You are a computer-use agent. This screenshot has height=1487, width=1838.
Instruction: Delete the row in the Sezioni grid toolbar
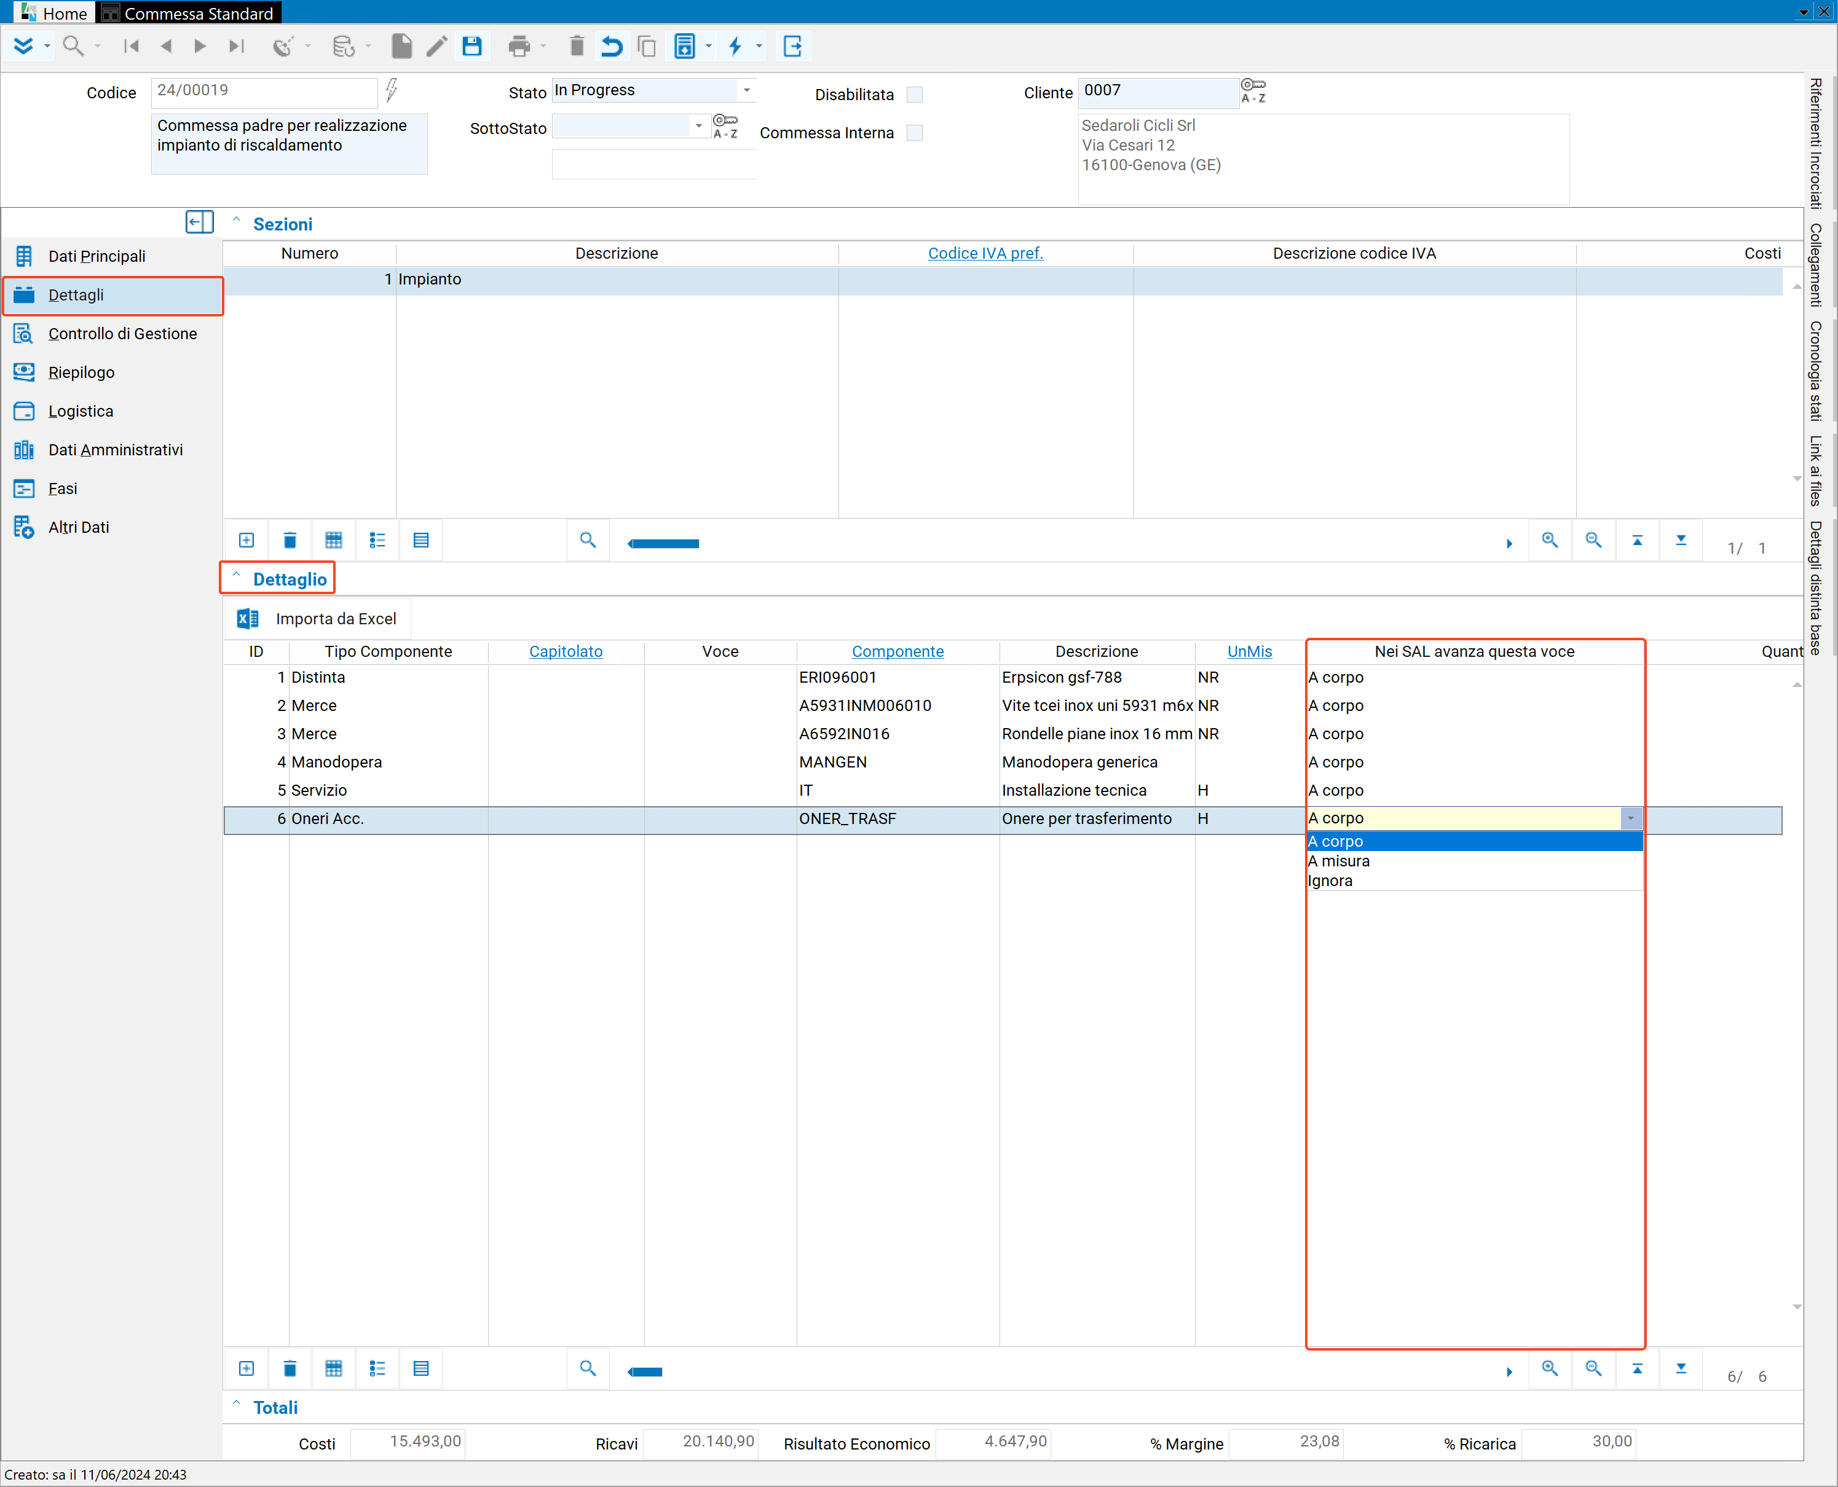(290, 541)
